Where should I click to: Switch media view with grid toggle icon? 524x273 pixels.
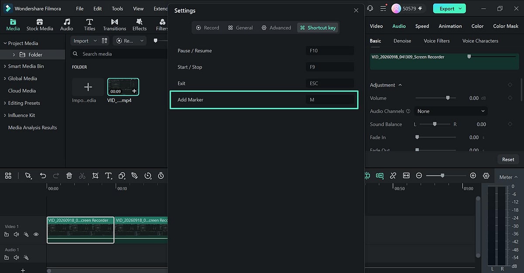(104, 41)
